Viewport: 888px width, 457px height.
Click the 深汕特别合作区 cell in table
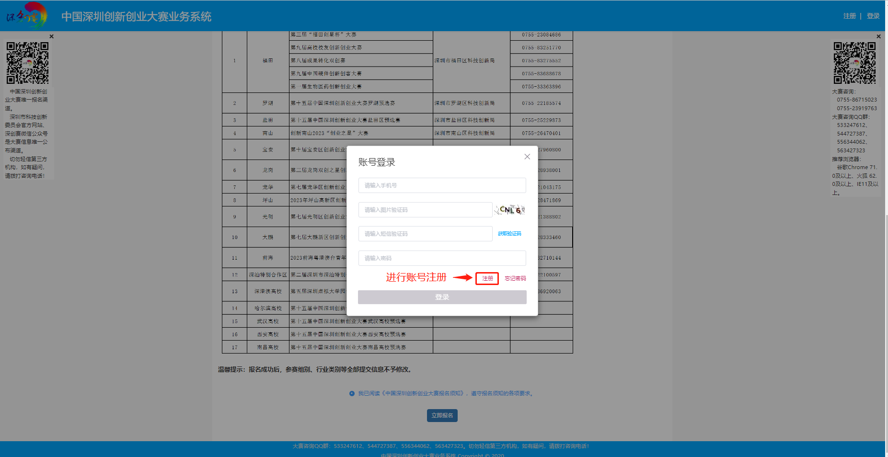coord(268,274)
